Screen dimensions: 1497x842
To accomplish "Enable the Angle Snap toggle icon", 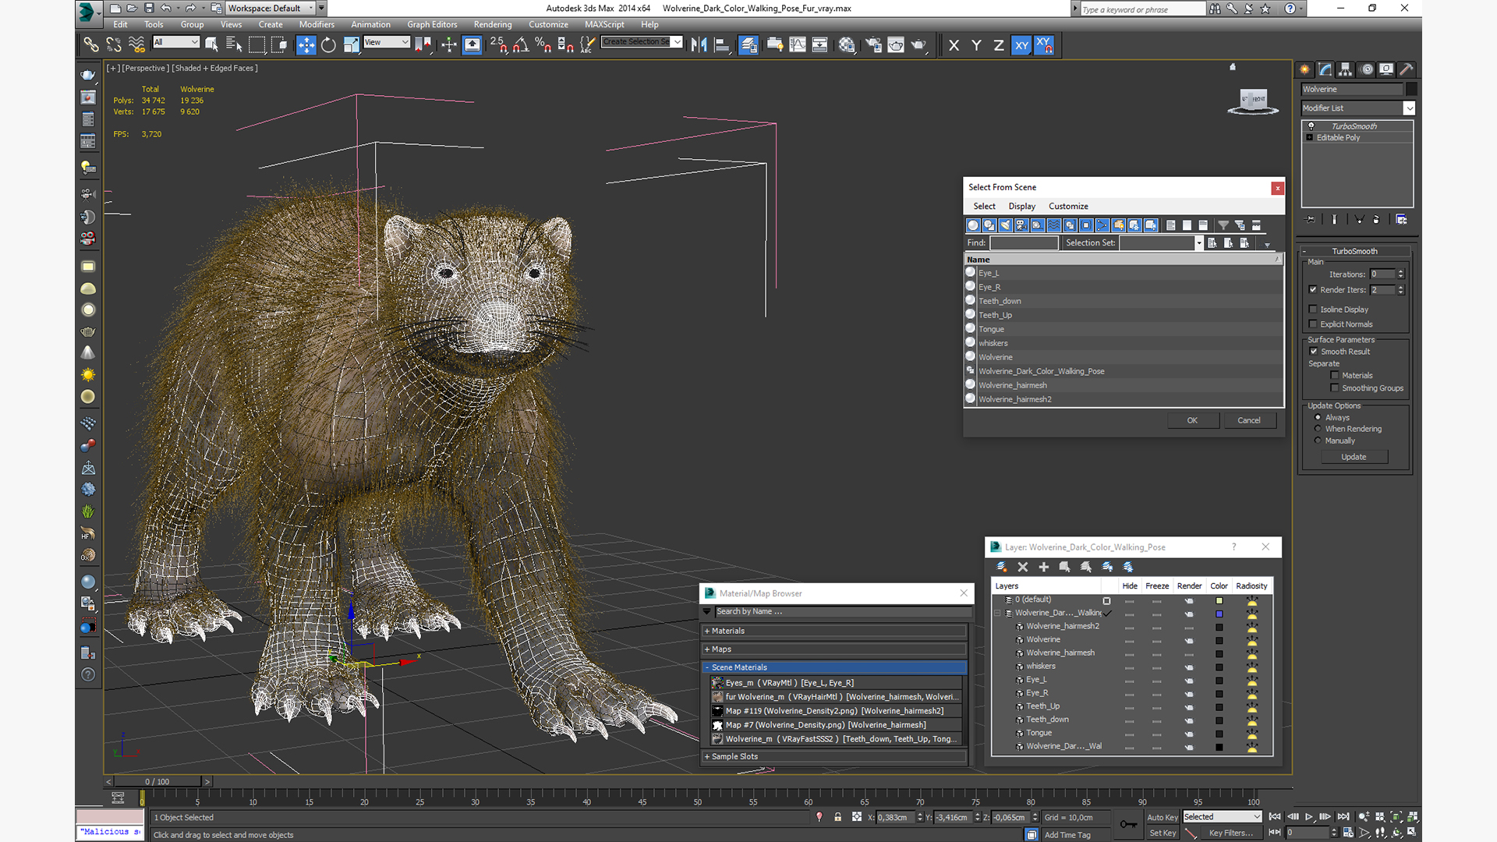I will point(521,45).
